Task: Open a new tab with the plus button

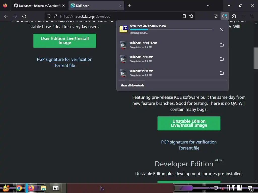Action: 130,6
